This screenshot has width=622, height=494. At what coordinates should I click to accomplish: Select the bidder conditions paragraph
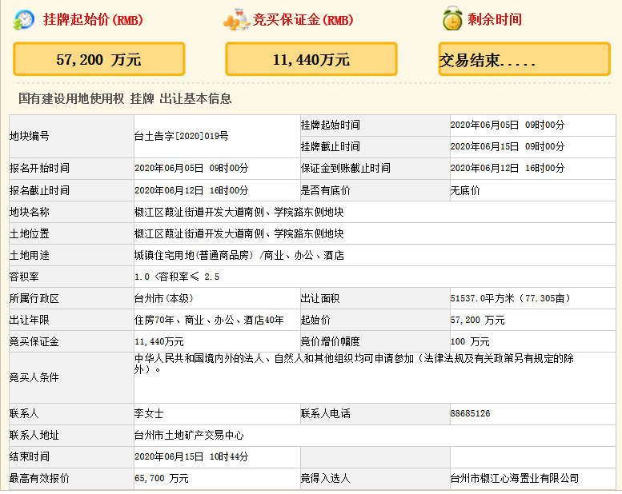coord(354,364)
